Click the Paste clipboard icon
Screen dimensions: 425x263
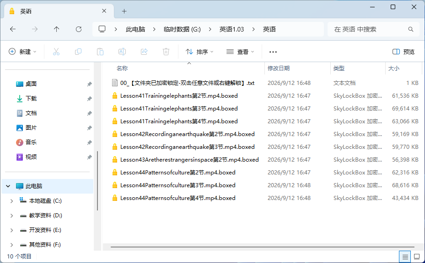[100, 52]
